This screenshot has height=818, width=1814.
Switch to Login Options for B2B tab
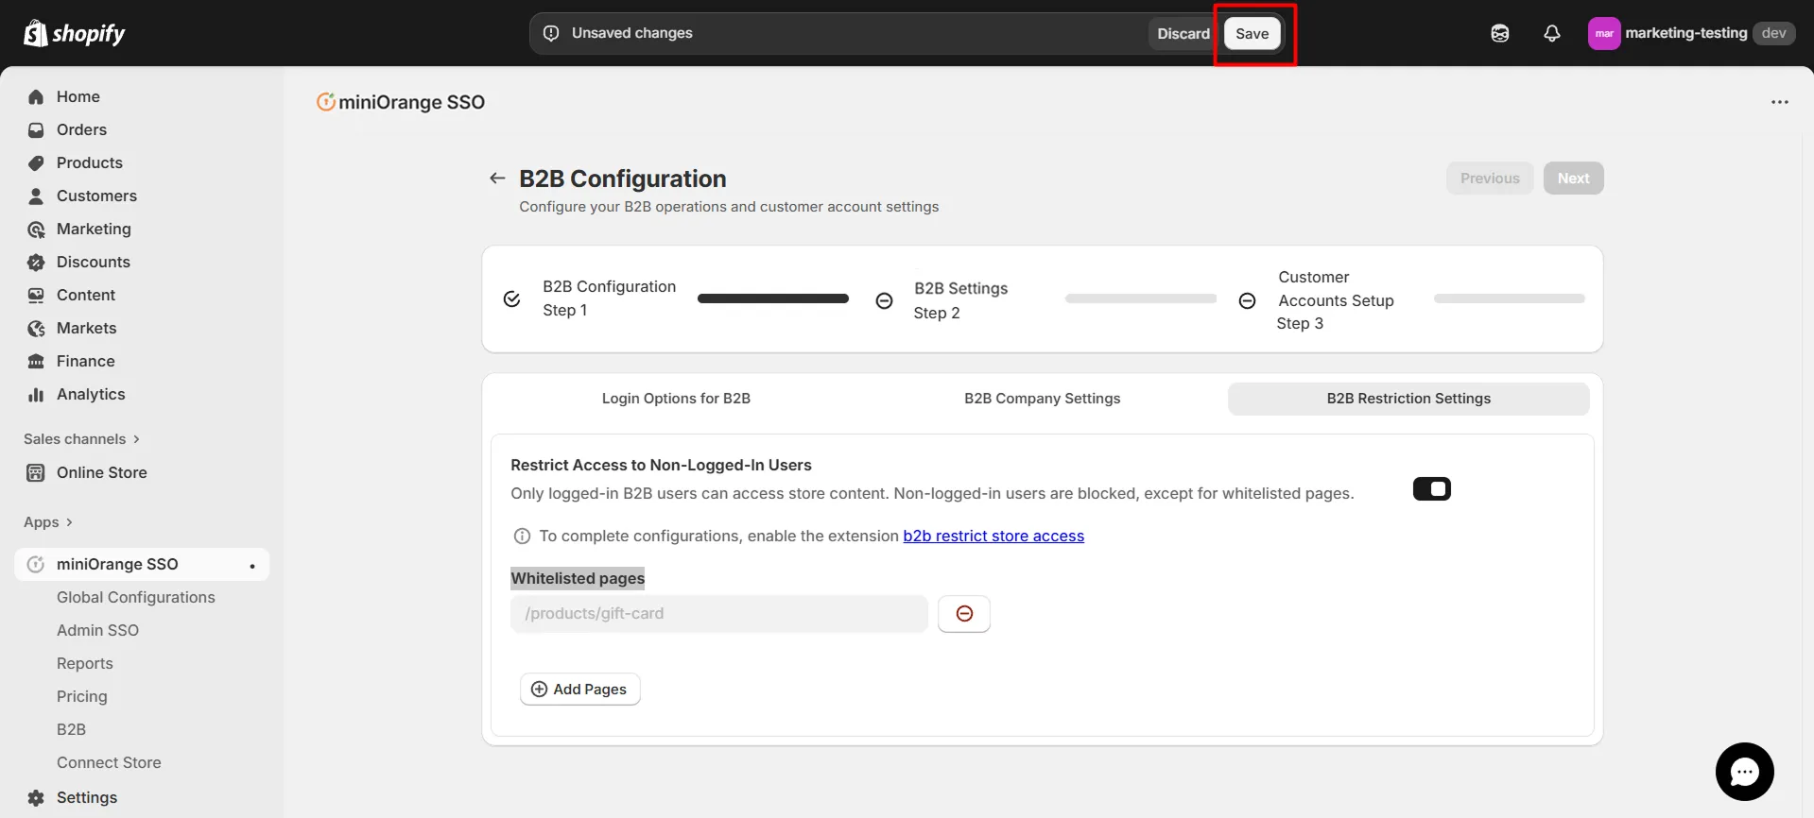(676, 399)
